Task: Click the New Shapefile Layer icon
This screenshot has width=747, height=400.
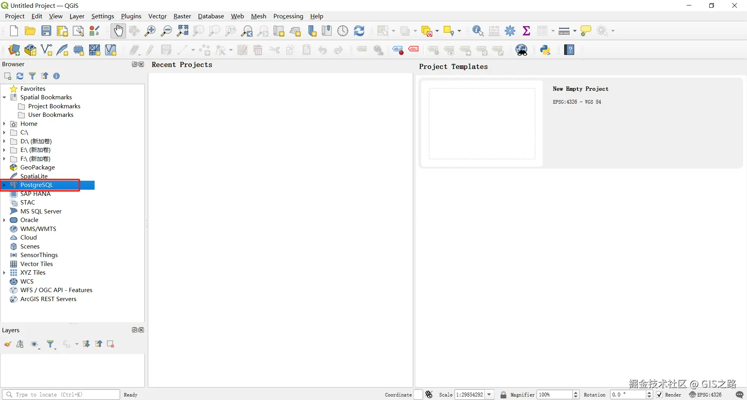Action: pos(46,50)
